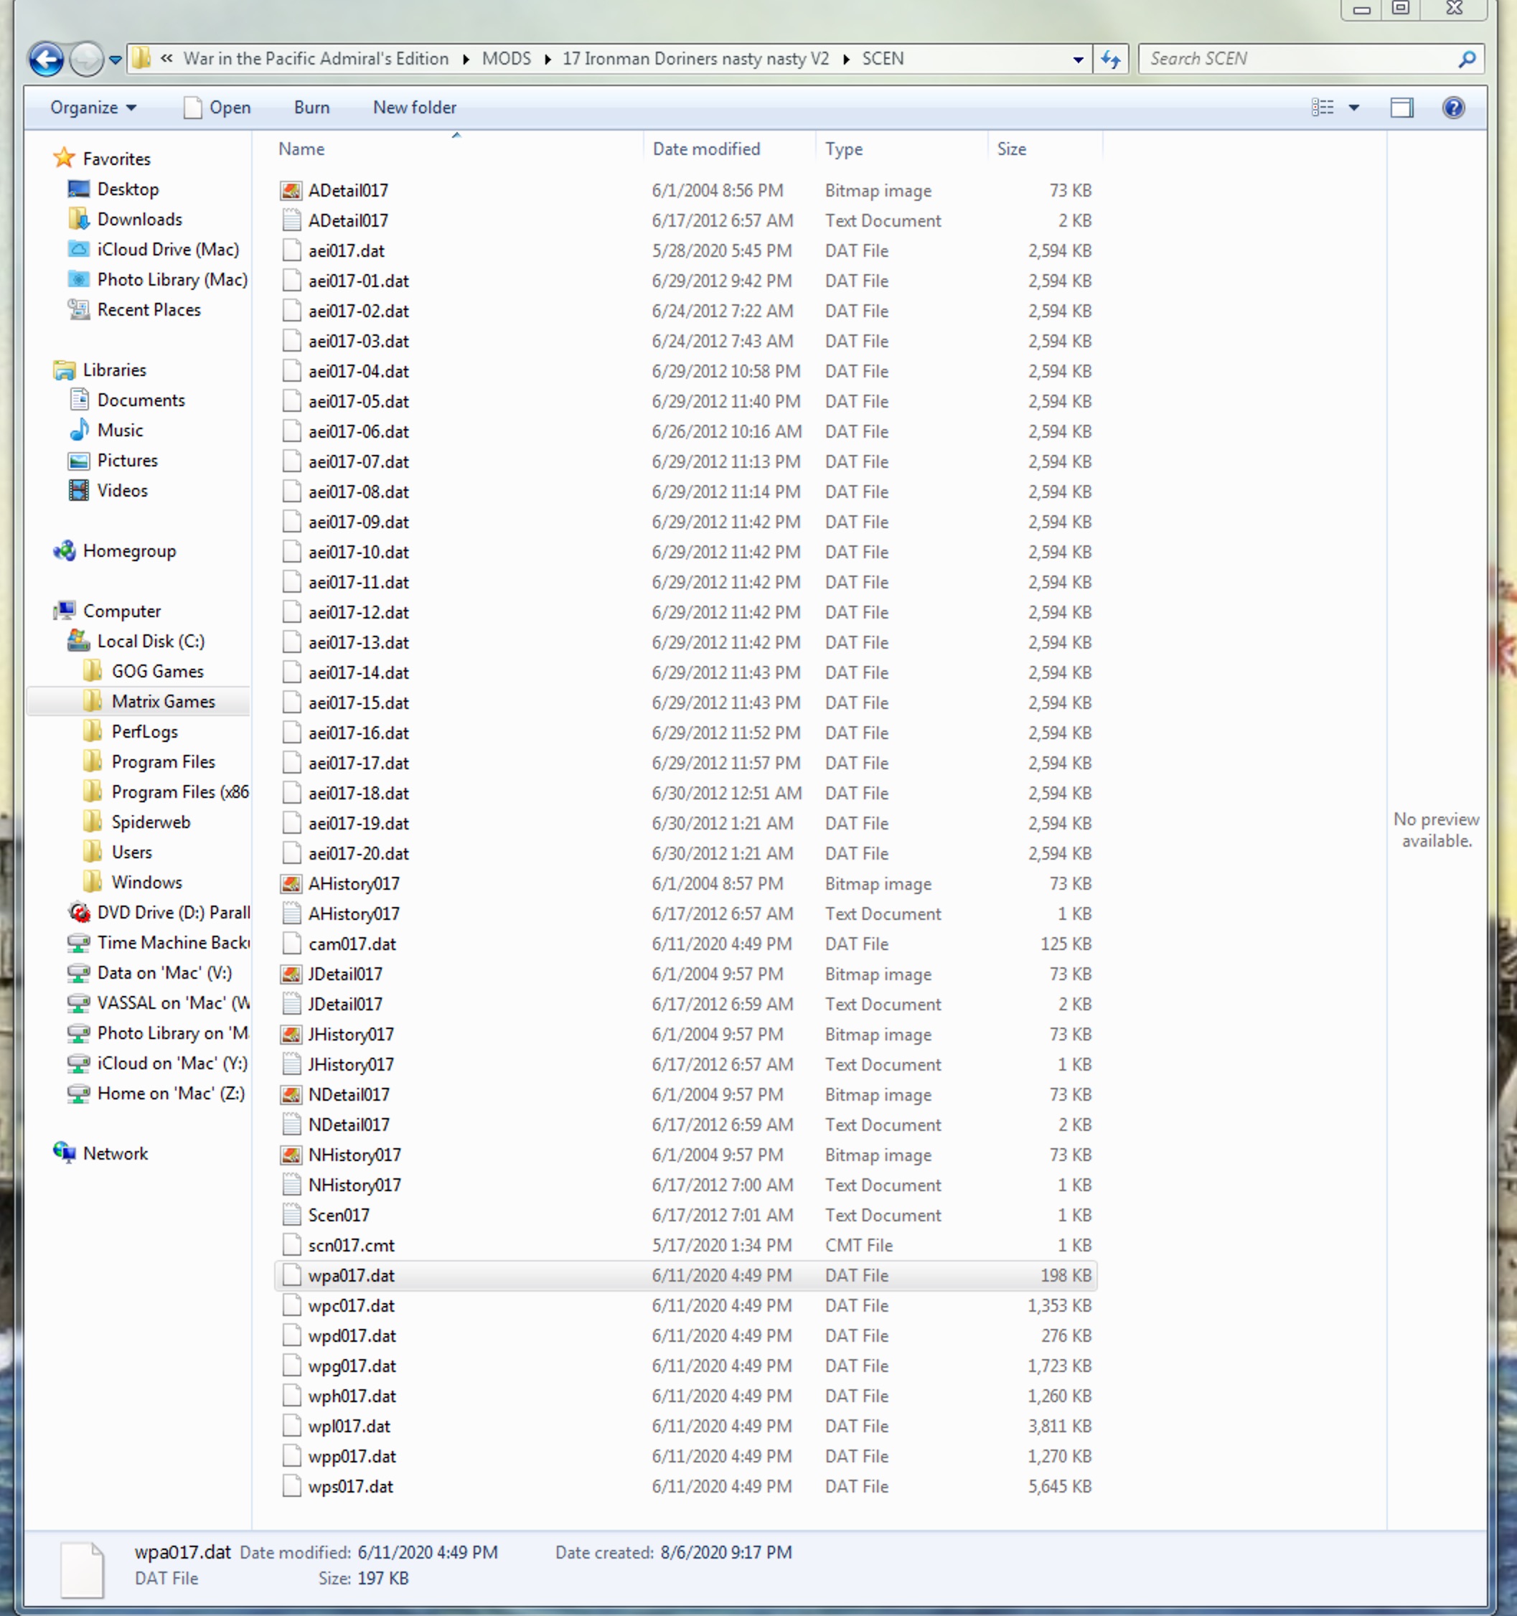The width and height of the screenshot is (1517, 1616).
Task: Refresh the SCEN folder view
Action: point(1111,60)
